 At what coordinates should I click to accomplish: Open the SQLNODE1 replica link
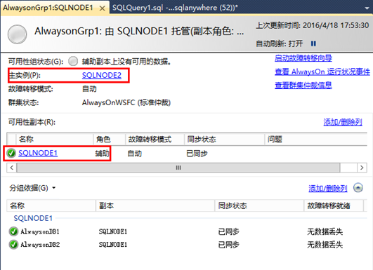(38, 153)
